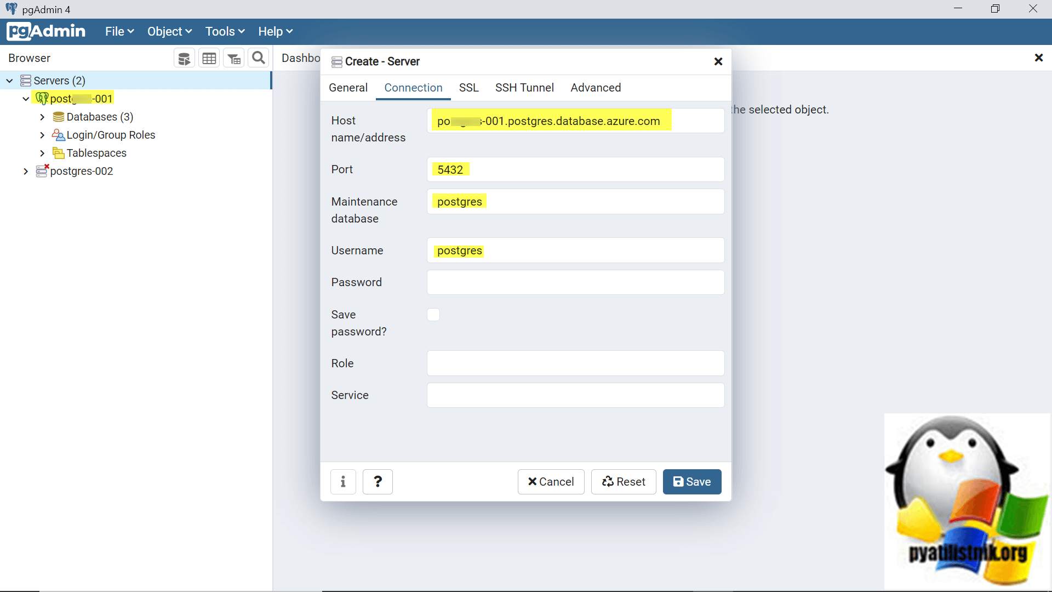Toggle the Save password checkbox
Viewport: 1052px width, 592px height.
pos(433,315)
